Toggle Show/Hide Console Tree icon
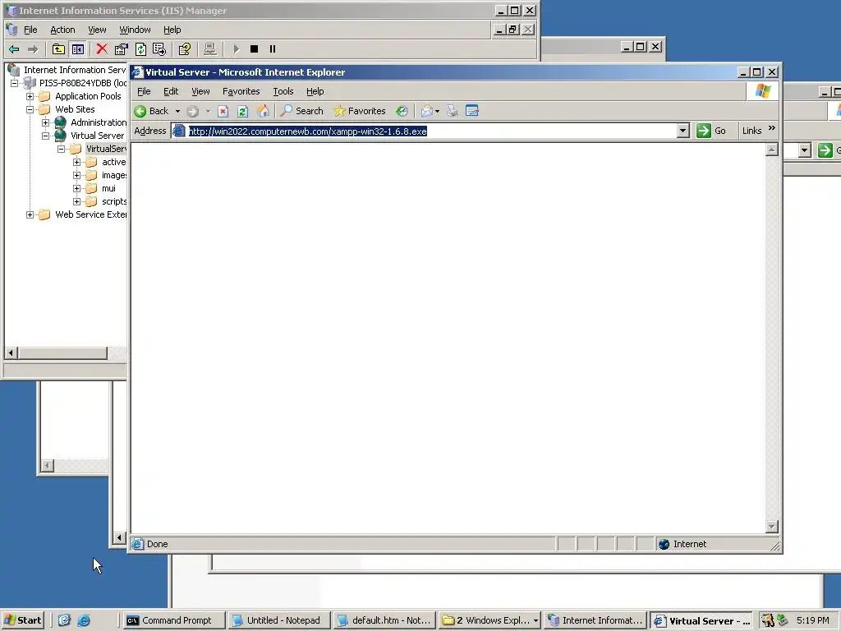The image size is (841, 631). point(78,49)
